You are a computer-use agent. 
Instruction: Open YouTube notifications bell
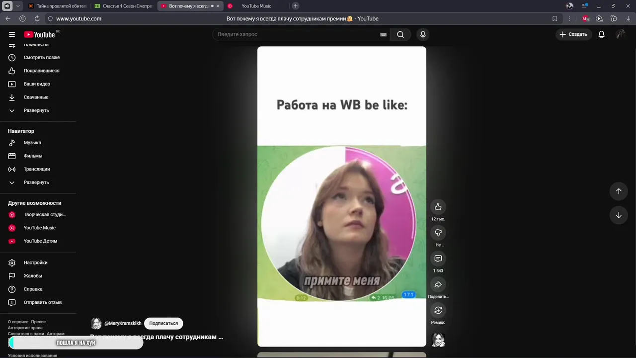pos(601,34)
